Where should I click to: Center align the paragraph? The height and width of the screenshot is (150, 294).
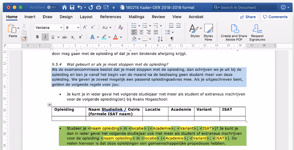[141, 32]
